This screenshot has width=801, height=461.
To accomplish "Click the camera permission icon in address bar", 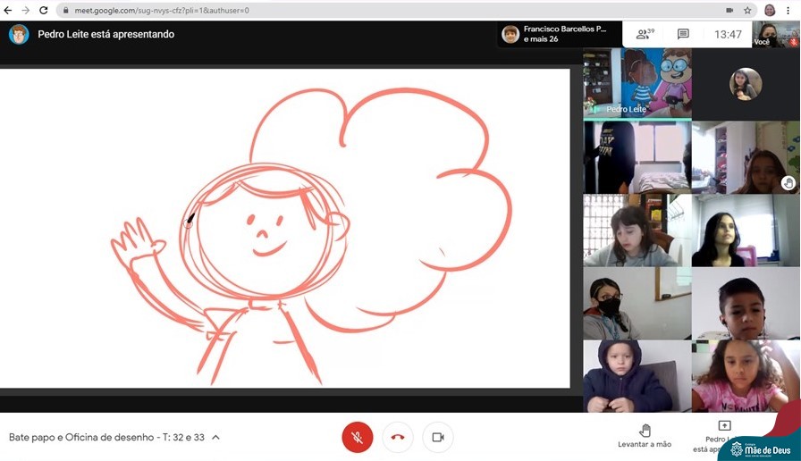I will click(729, 10).
